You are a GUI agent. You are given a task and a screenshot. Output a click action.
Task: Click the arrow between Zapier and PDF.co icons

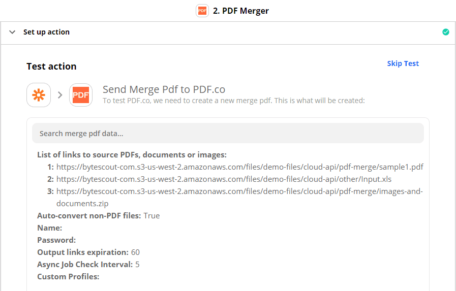pos(60,95)
